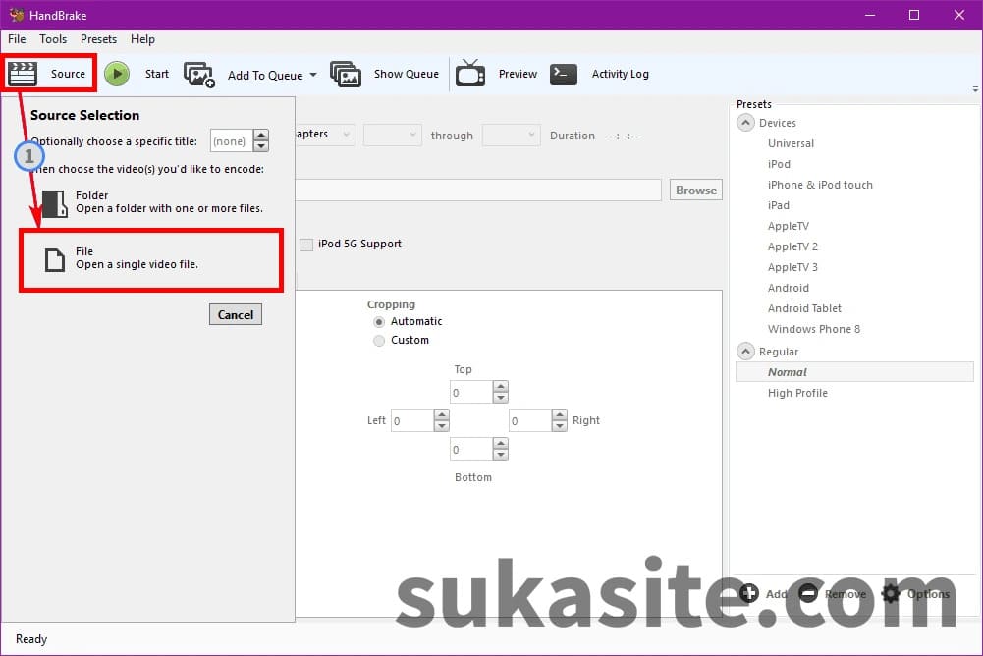983x656 pixels.
Task: Click the Source clapperboard icon
Action: click(x=23, y=74)
